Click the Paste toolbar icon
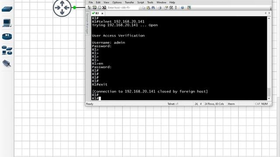The width and height of the screenshot is (280, 157). pyautogui.click(x=148, y=8)
